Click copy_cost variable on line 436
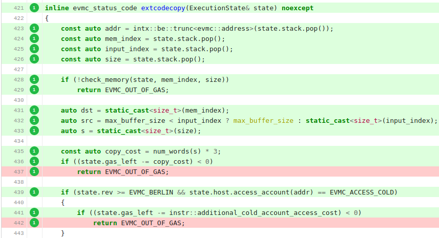This screenshot has height=238, width=439. click(x=171, y=162)
